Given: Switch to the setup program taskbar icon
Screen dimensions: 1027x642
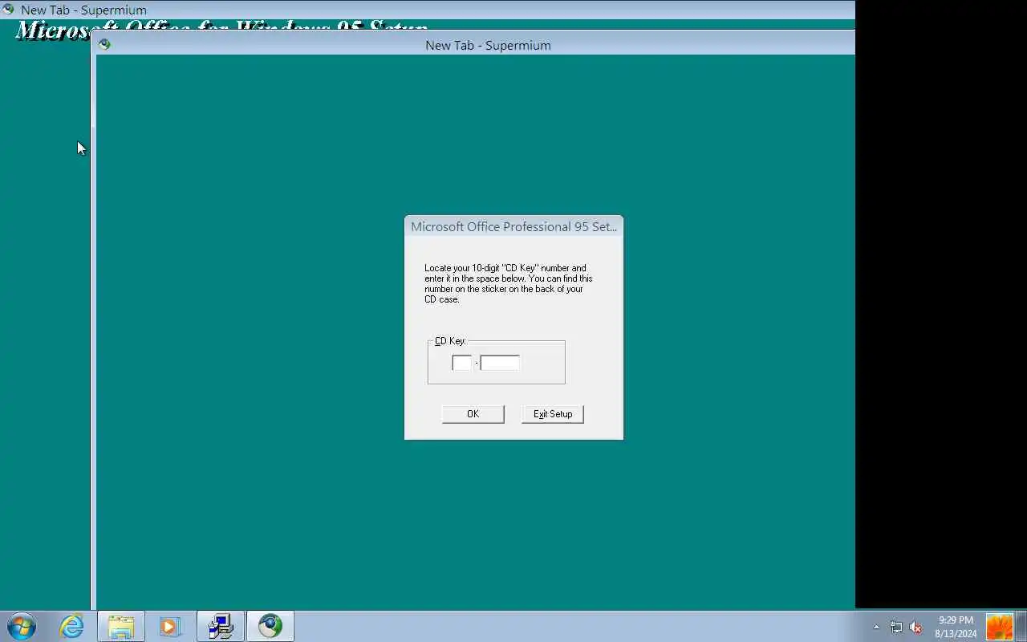Looking at the screenshot, I should pyautogui.click(x=221, y=626).
